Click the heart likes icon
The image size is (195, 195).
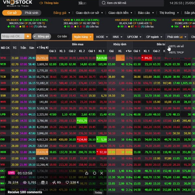pos(67,183)
